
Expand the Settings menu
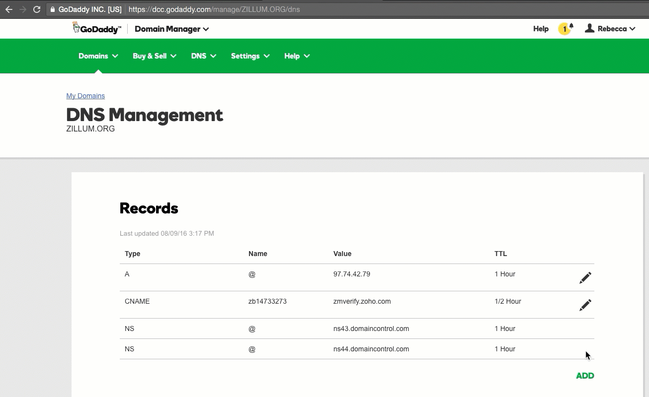[x=250, y=56]
